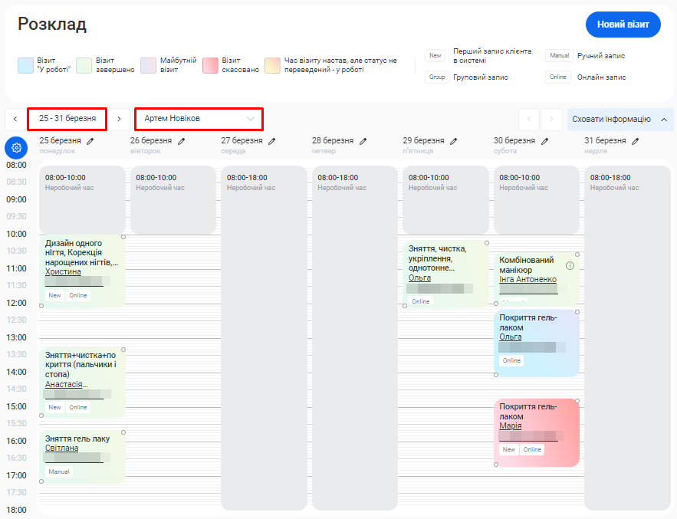Click info icon on Комбінований манікюр visit
Screen dimensions: 677x519
570,265
